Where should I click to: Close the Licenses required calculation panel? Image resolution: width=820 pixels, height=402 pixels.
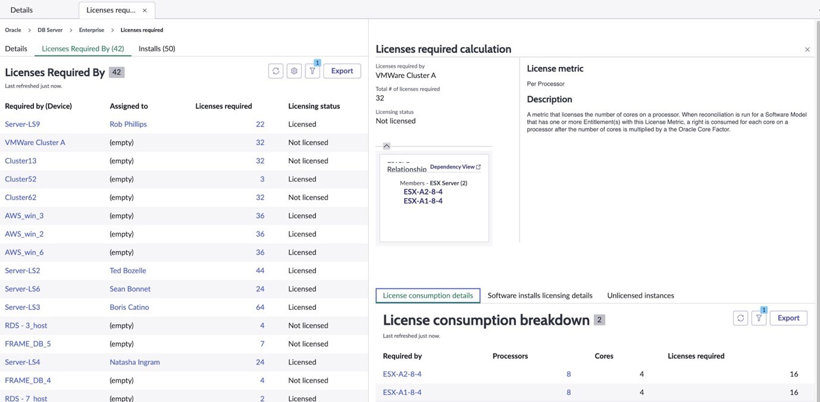point(807,49)
